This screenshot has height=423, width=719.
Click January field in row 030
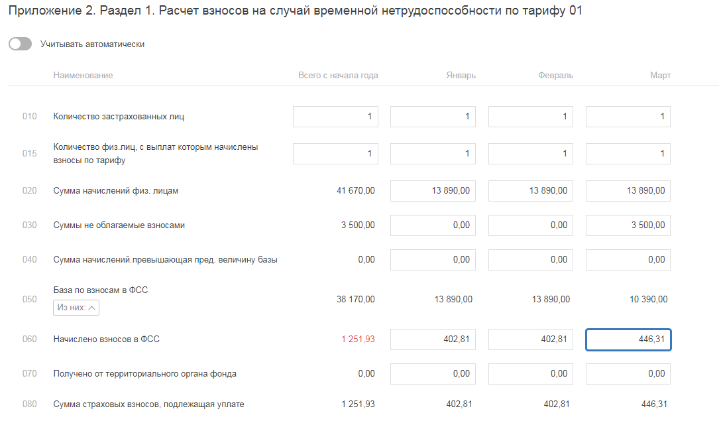[x=433, y=225]
